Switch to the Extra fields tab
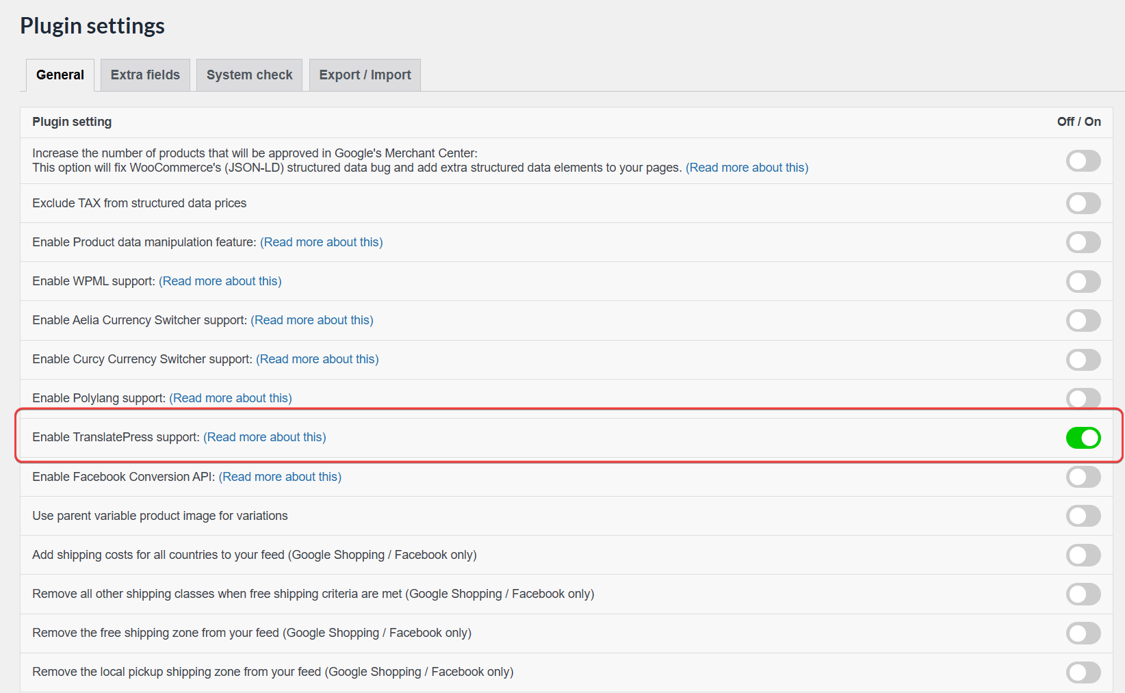This screenshot has height=693, width=1125. tap(145, 75)
